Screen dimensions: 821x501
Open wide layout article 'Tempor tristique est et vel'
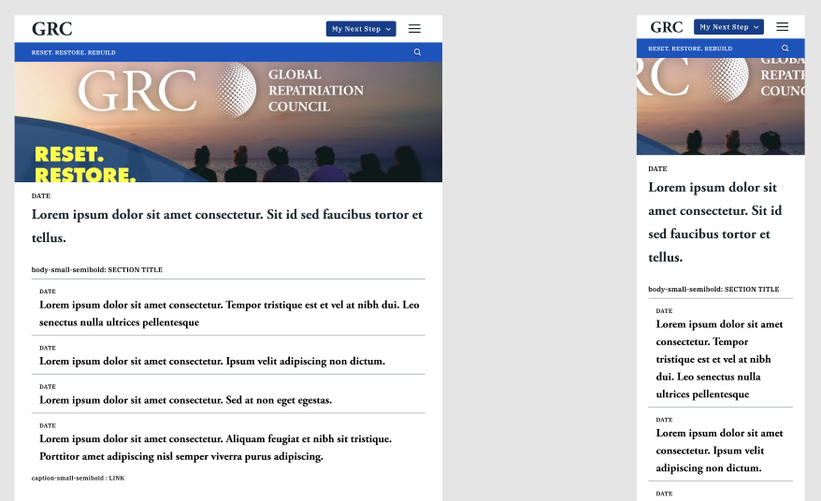click(229, 313)
